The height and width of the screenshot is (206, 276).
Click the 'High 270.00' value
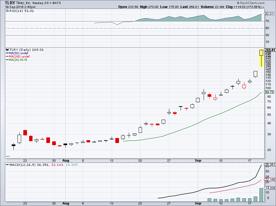(x=149, y=7)
